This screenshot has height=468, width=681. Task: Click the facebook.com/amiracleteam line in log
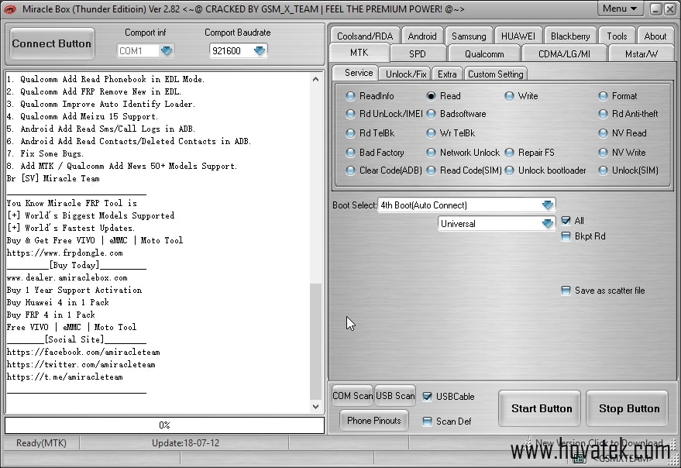click(x=84, y=352)
